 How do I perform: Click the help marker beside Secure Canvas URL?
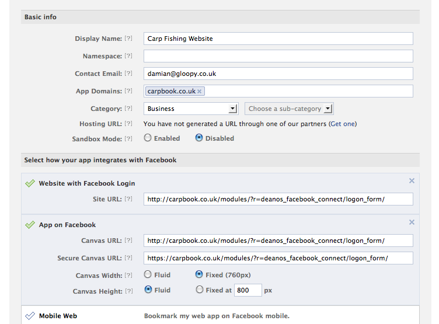(x=128, y=258)
